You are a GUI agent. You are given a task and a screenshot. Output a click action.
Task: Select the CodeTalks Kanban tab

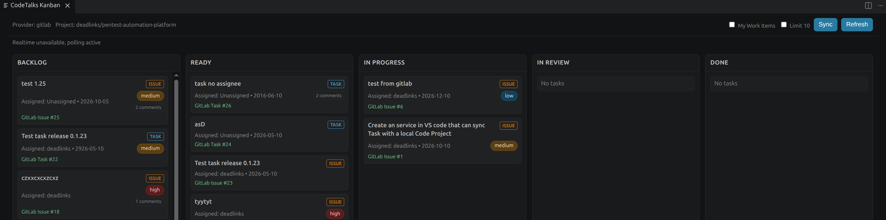tap(35, 6)
